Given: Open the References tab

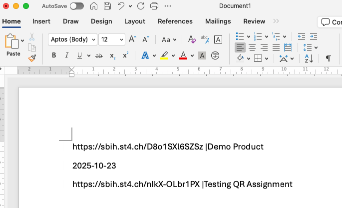Looking at the screenshot, I should tap(175, 21).
